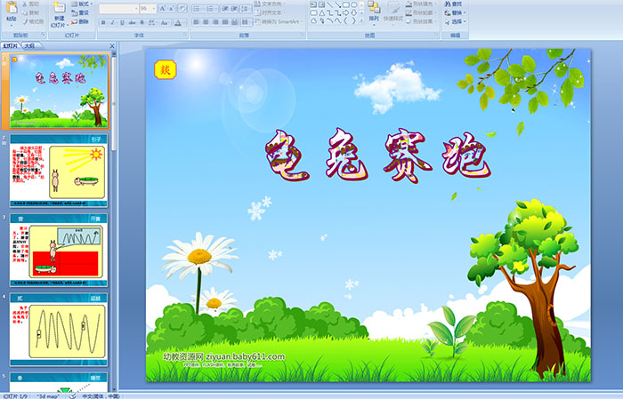Switch to the Slides (幻灯片) pane tab
Image resolution: width=623 pixels, height=399 pixels.
click(x=11, y=46)
